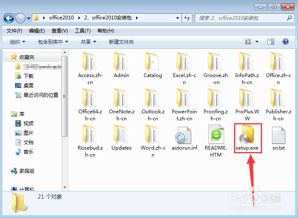Open the 组织 dropdown menu
298x218 pixels.
17,42
